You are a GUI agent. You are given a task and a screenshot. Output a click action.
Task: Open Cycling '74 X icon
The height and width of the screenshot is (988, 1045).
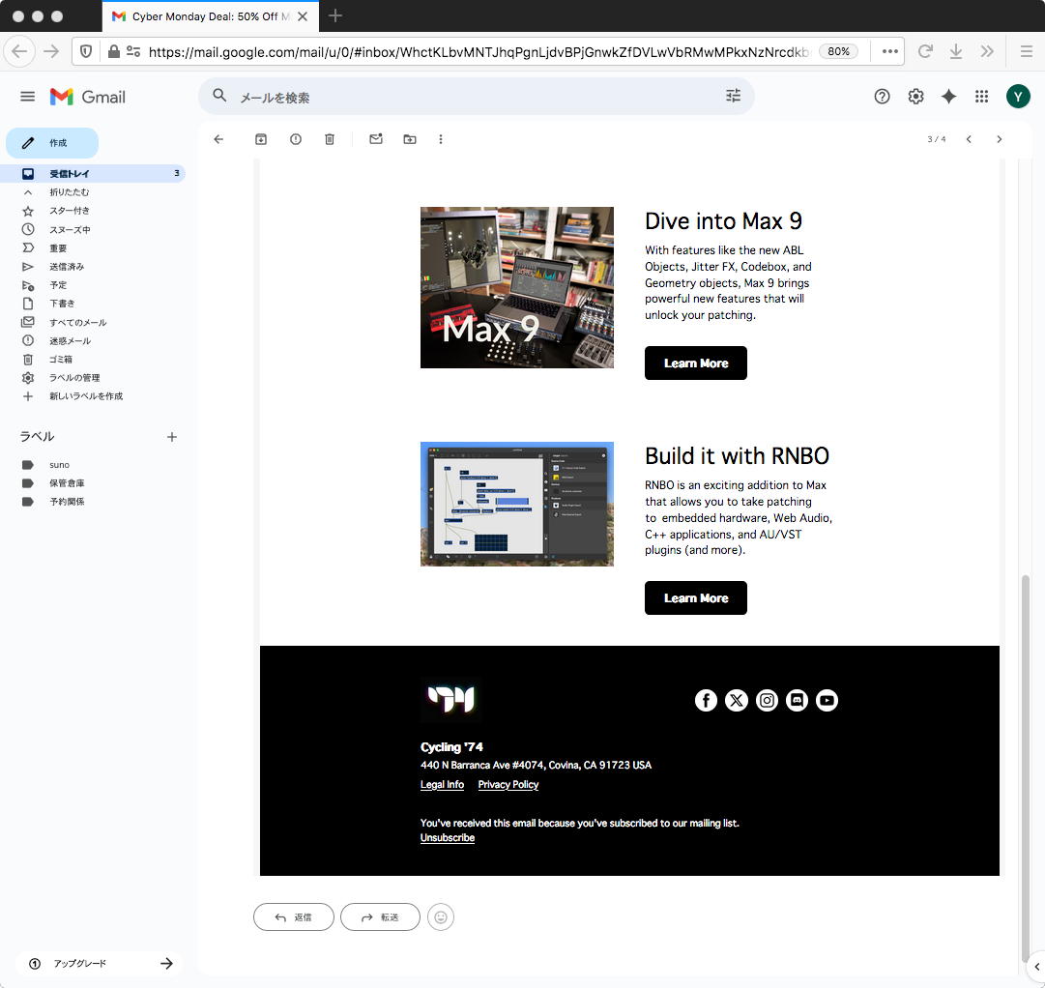737,700
